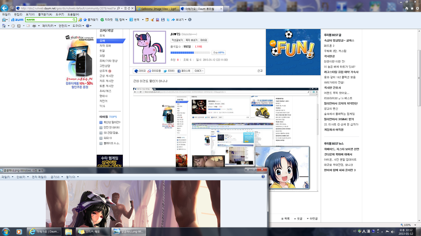Image resolution: width=421 pixels, height=236 pixels.
Task: Click the Twilight Sparkle pony avatar image
Action: [150, 47]
